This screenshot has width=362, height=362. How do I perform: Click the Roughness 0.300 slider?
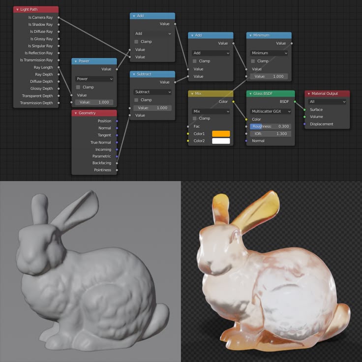[271, 126]
